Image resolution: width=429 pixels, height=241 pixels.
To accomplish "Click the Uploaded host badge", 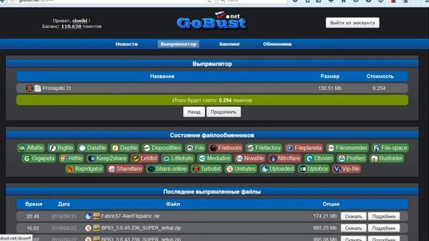I will pos(278,169).
